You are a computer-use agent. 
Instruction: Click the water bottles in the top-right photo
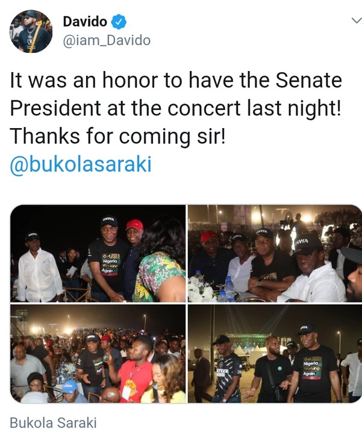228,287
